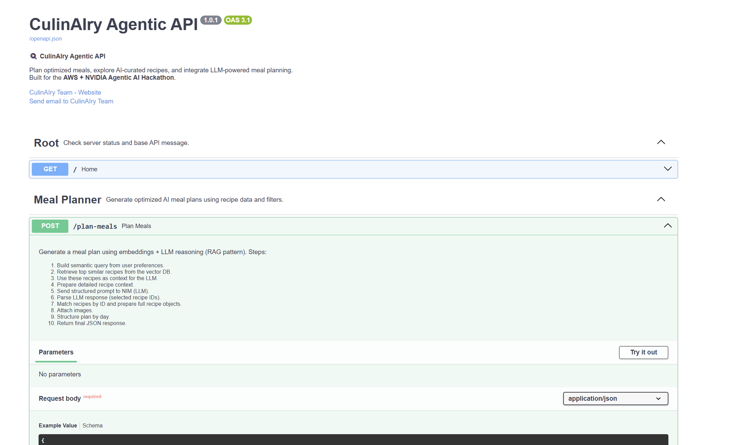Click the OAS 3.1 badge
The width and height of the screenshot is (733, 445).
[237, 20]
